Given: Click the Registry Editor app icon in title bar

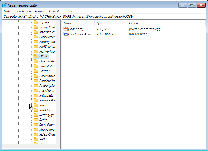Looking at the screenshot, I should coord(4,5).
